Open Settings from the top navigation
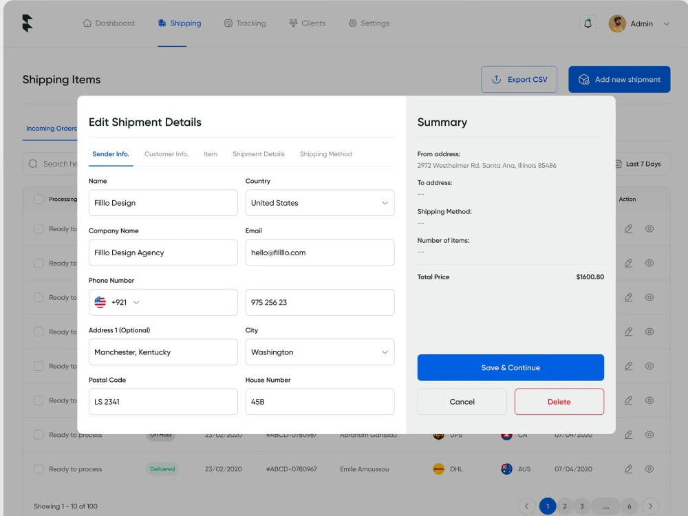The image size is (688, 516). (x=369, y=23)
